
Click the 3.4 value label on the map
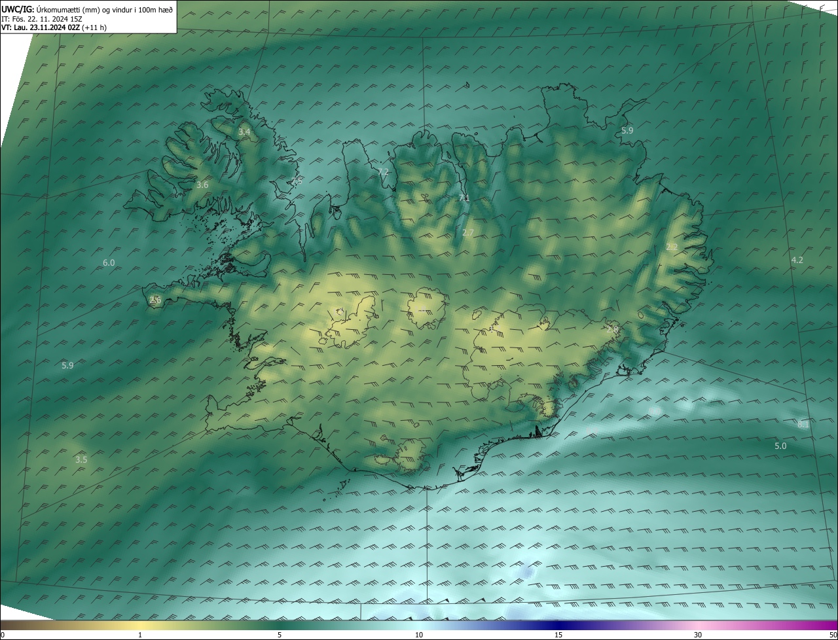point(244,132)
